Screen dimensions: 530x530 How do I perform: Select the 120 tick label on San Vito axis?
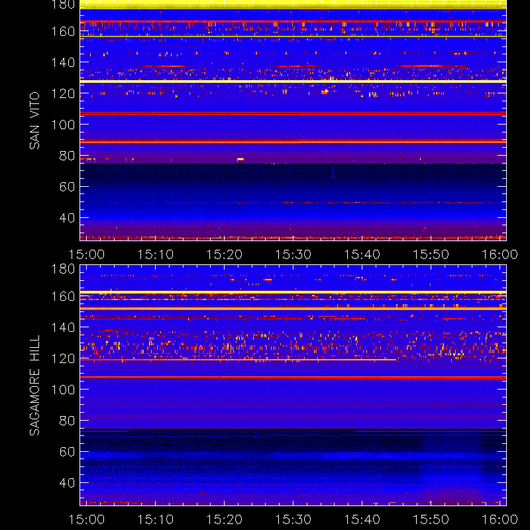pyautogui.click(x=63, y=93)
